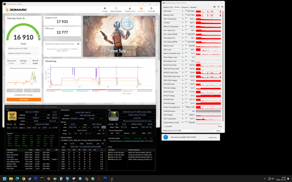Launch Microsoft Edge from the taskbar
This screenshot has height=182, width=292.
[x=17, y=179]
